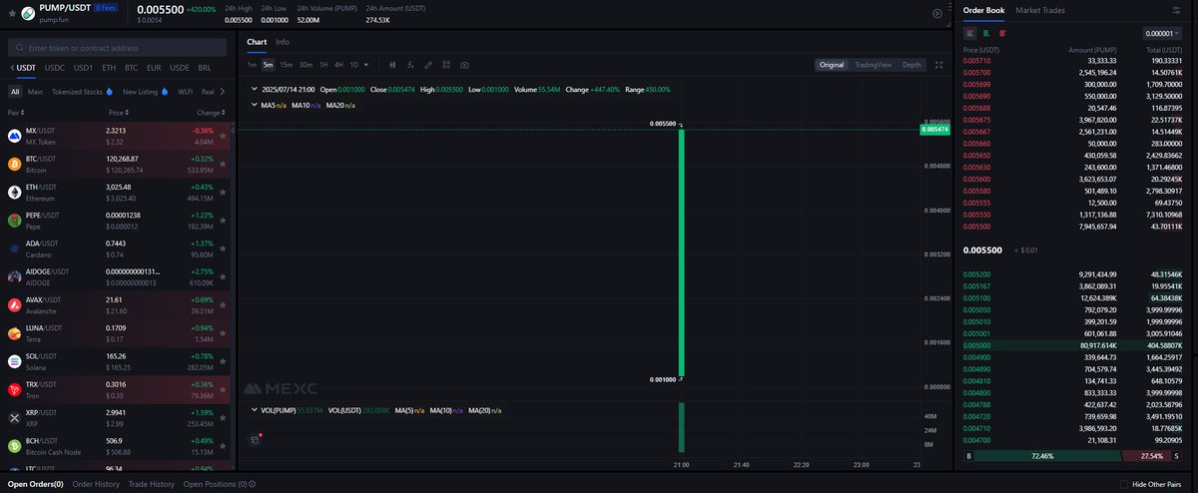This screenshot has height=493, width=1198.
Task: Filter pairs by WLFI category
Action: (185, 92)
